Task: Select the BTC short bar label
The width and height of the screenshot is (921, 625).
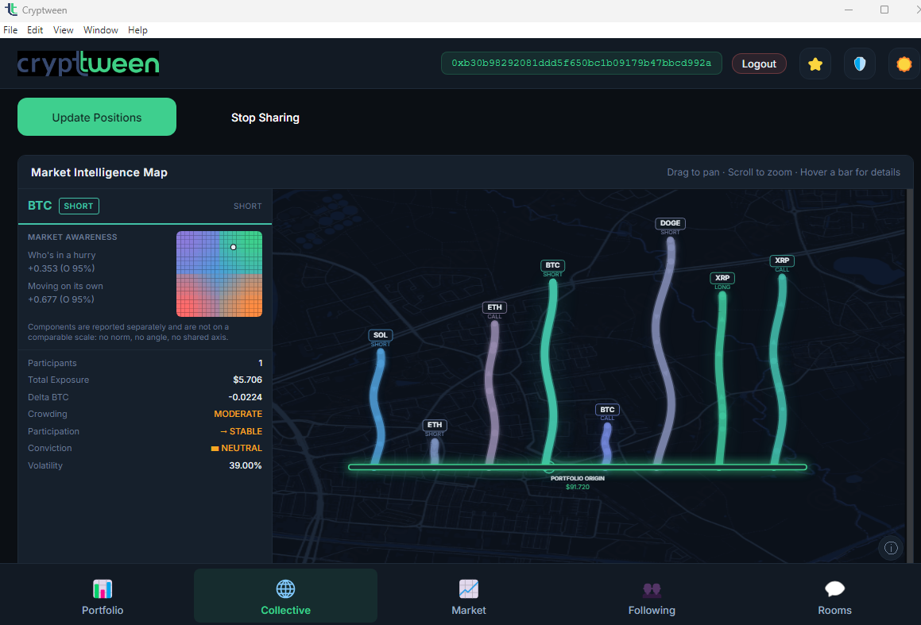Action: pyautogui.click(x=552, y=265)
